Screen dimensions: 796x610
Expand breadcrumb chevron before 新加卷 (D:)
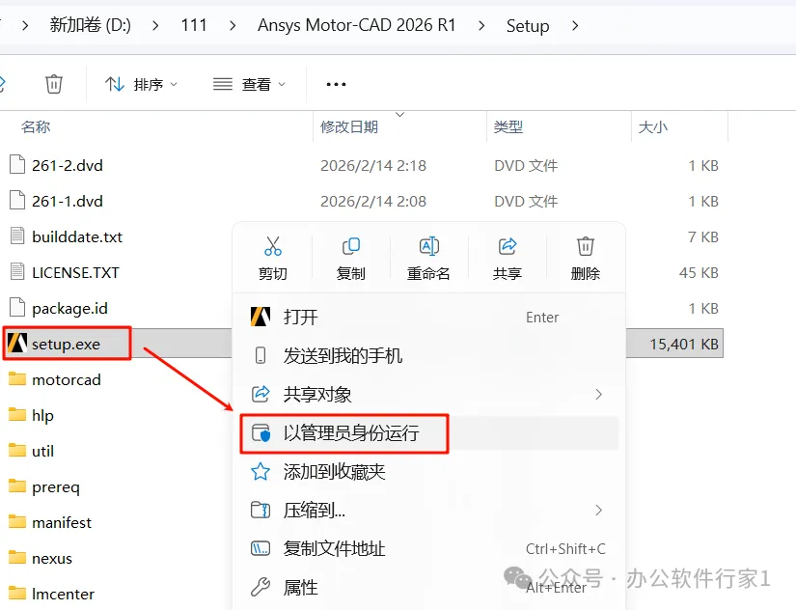(x=25, y=25)
